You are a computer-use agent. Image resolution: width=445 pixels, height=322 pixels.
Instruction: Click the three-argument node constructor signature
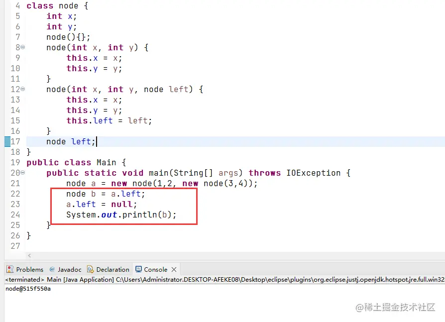tap(124, 90)
